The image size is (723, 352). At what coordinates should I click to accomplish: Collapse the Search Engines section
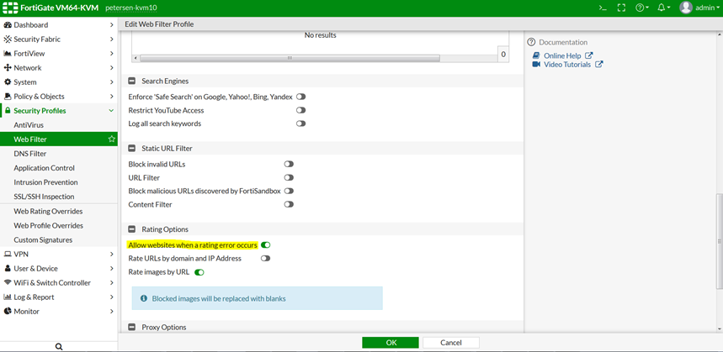[x=132, y=81]
